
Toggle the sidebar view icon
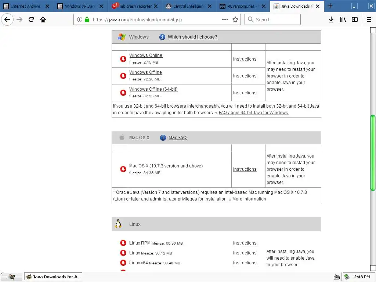(x=355, y=19)
